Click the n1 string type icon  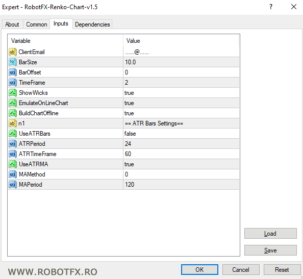coord(13,123)
